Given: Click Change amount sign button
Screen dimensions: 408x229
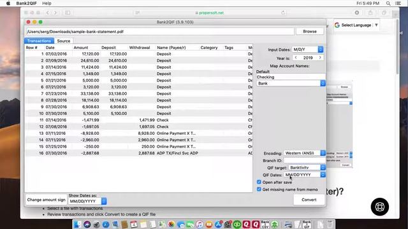Looking at the screenshot, I should [46, 200].
